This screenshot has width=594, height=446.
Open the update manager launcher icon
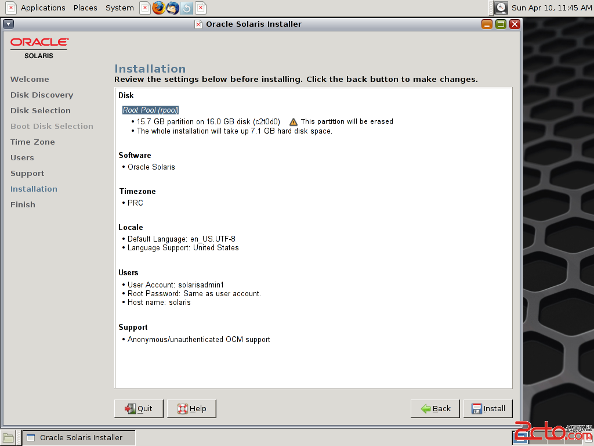point(187,8)
